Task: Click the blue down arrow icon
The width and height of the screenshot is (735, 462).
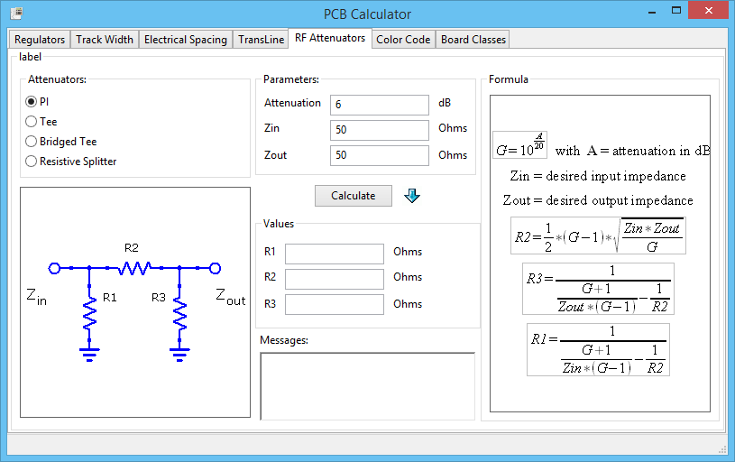Action: click(412, 196)
